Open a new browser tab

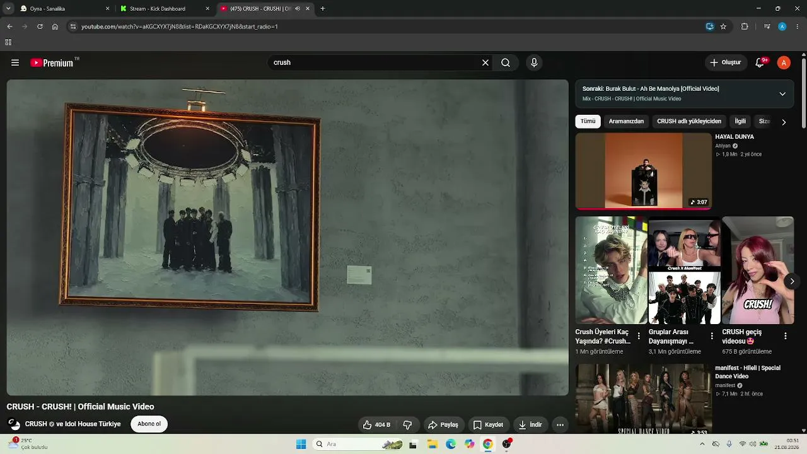point(323,9)
